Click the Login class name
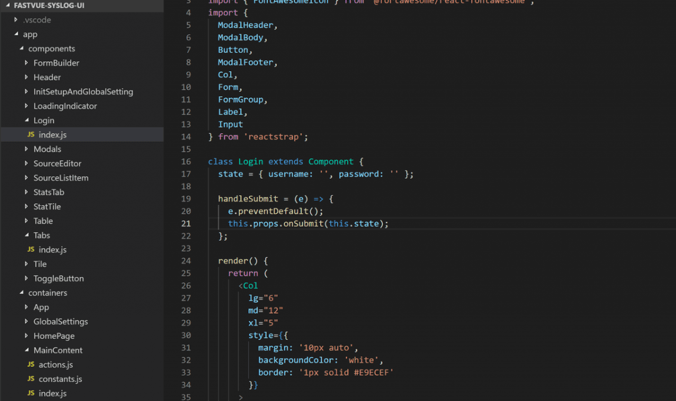 (x=250, y=162)
